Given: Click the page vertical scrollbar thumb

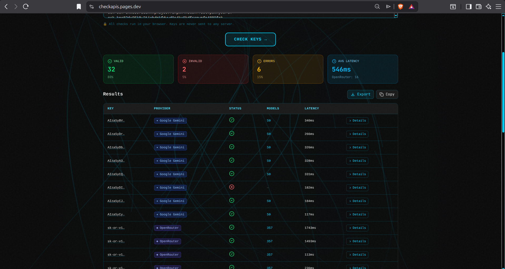Looking at the screenshot, I should (x=503, y=92).
